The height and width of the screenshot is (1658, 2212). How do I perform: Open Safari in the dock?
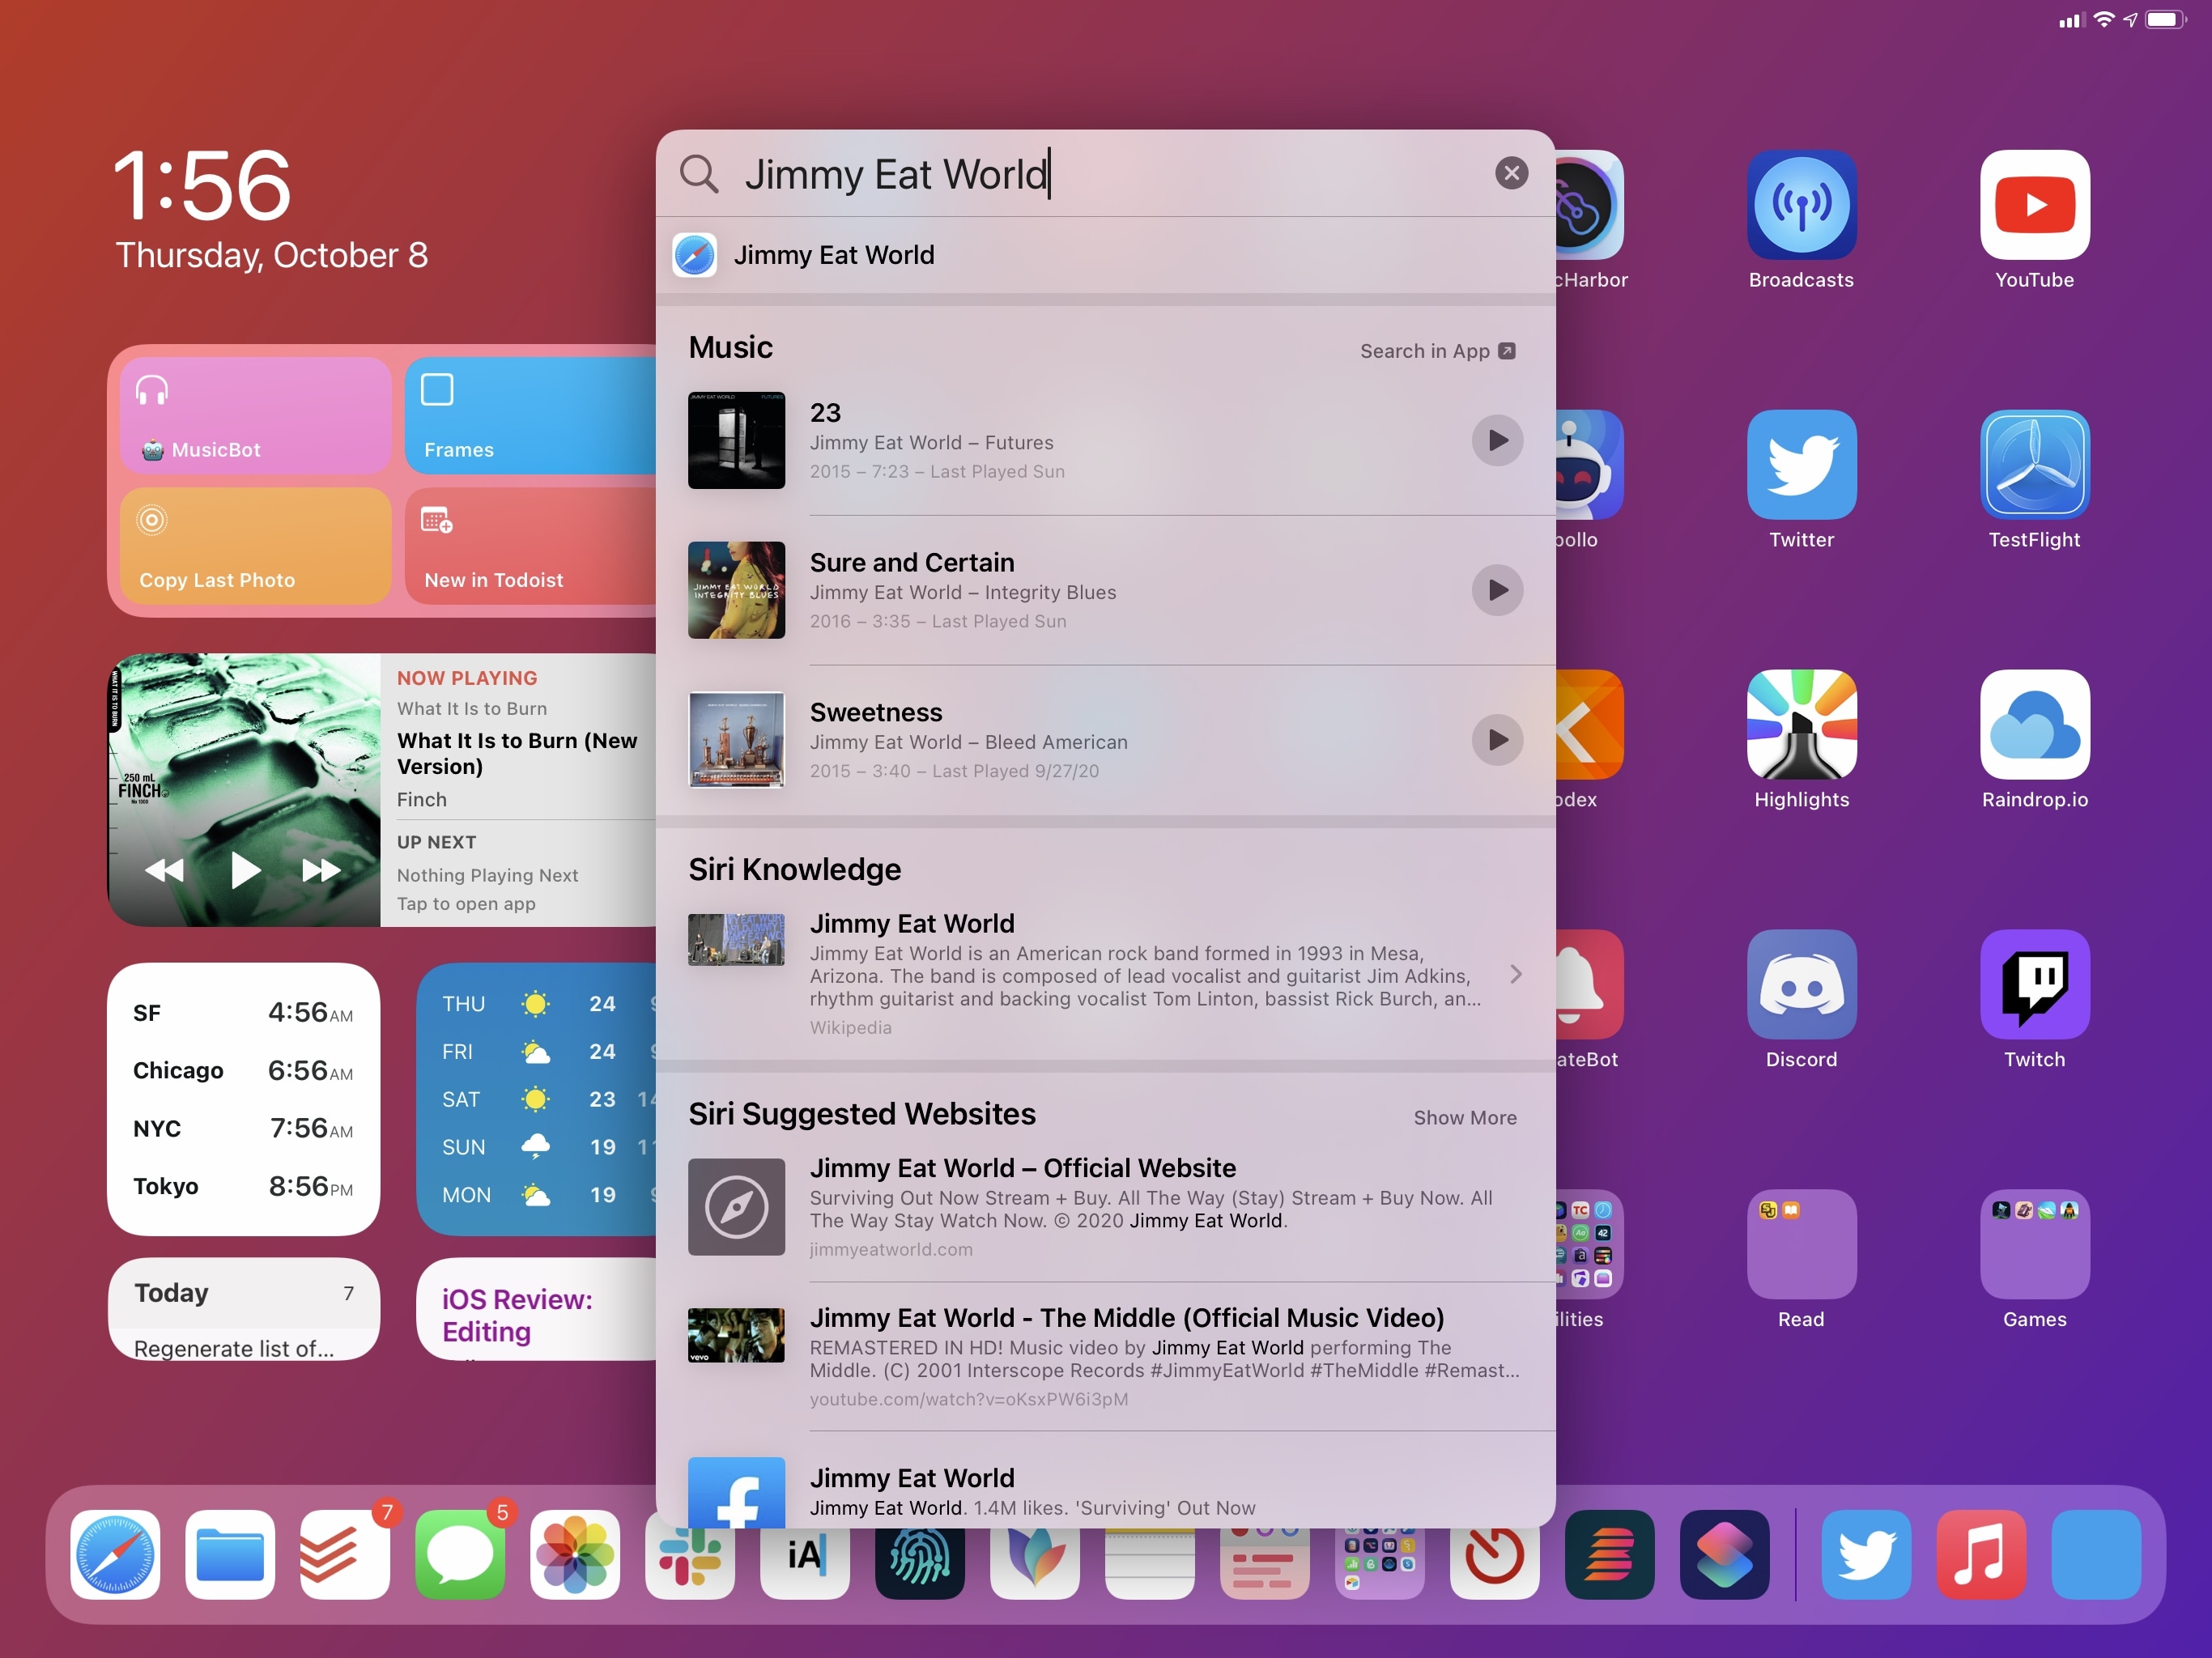[x=115, y=1555]
